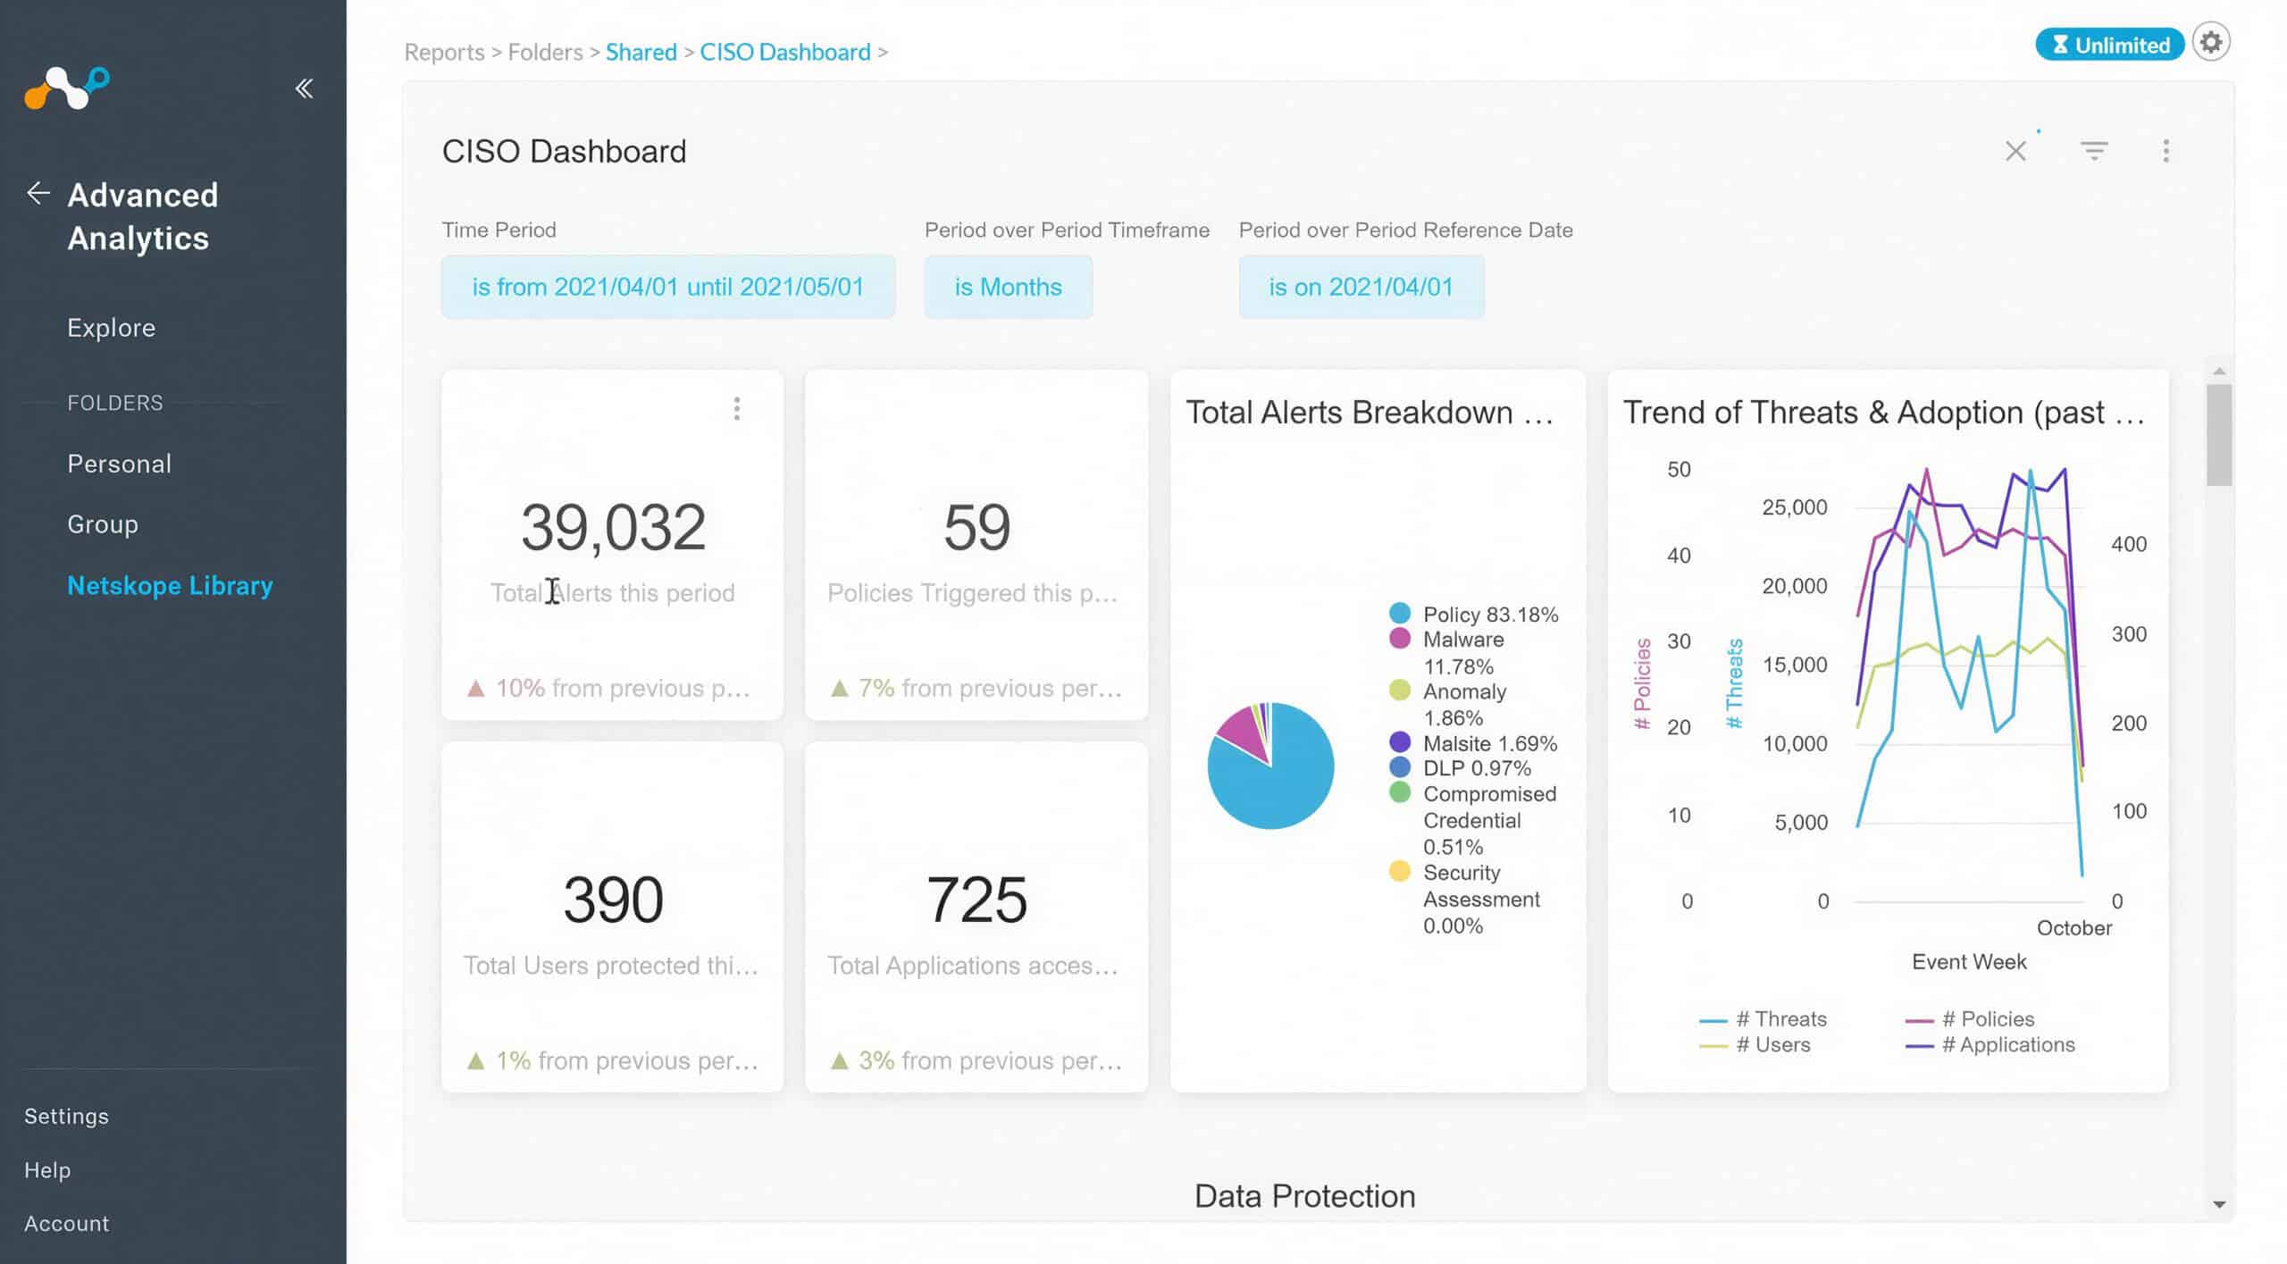Click the X icon in dashboard header
Viewport: 2287px width, 1264px height.
(x=2015, y=151)
